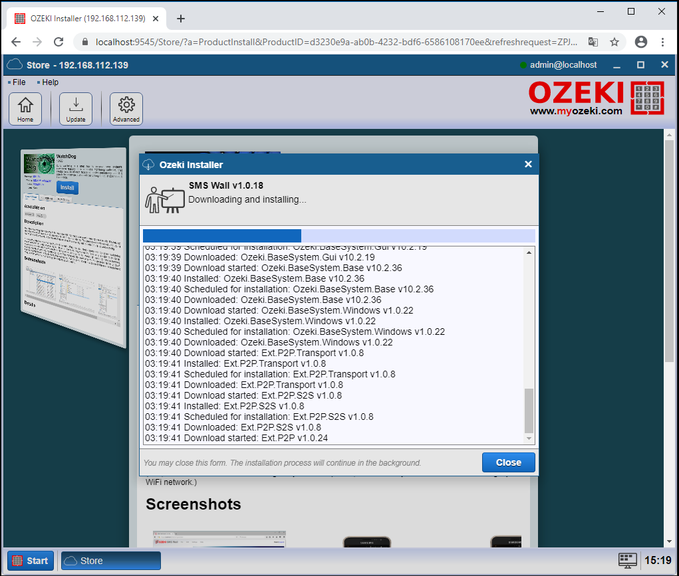Click log line 'Installed: Ext.P2P.S2S v1.0.8'
The width and height of the screenshot is (679, 576).
tap(224, 406)
